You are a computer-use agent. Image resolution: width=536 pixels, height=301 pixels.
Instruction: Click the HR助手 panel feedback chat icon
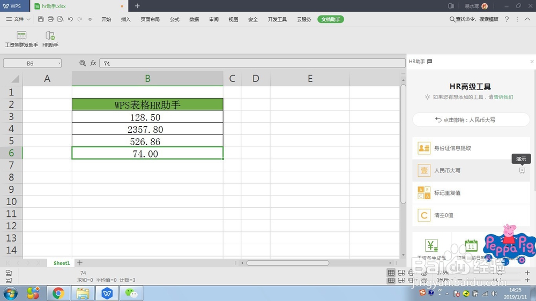click(430, 62)
